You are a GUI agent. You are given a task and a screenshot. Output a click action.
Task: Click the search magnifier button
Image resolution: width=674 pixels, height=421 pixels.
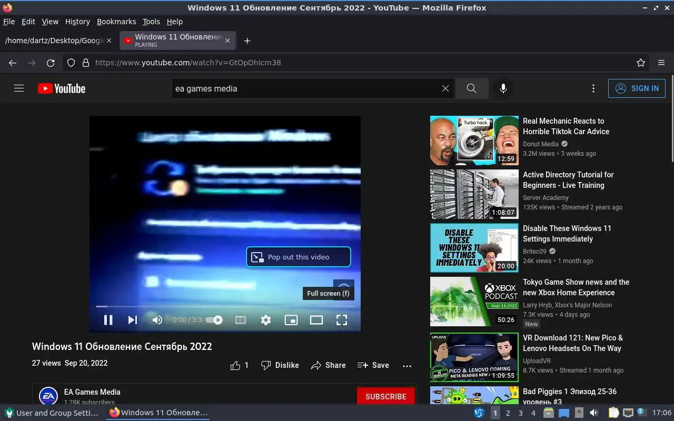tap(472, 88)
